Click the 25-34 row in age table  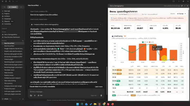(x=148, y=77)
